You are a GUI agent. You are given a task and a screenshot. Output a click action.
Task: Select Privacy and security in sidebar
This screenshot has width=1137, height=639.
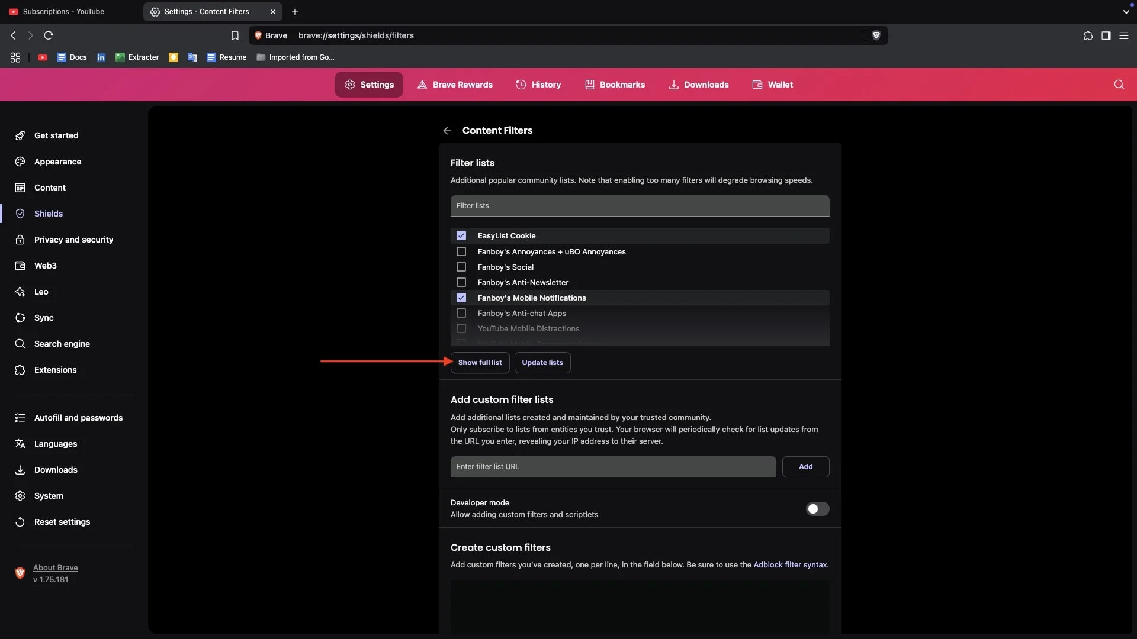(x=73, y=240)
